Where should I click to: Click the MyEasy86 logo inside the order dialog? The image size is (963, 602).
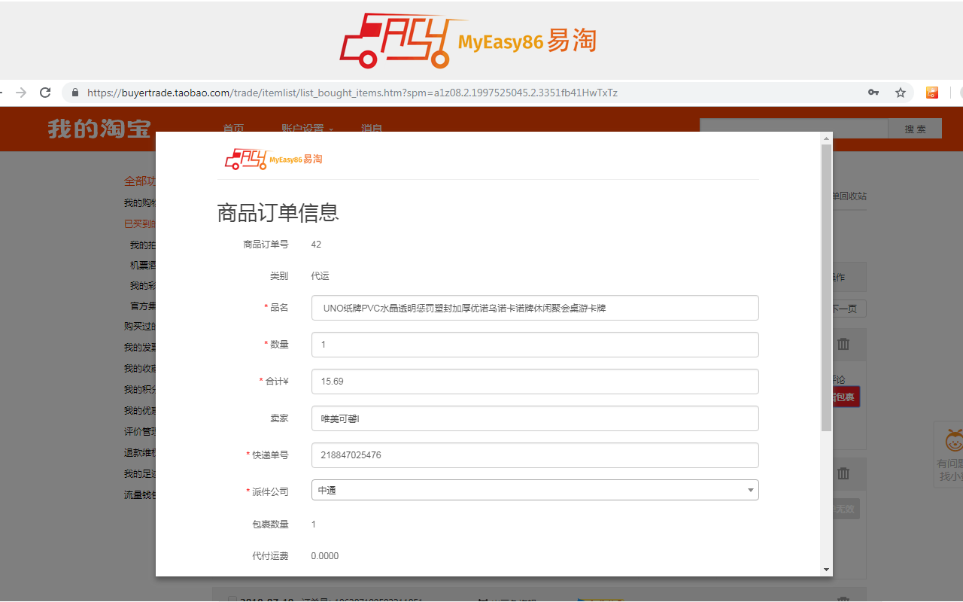click(273, 158)
